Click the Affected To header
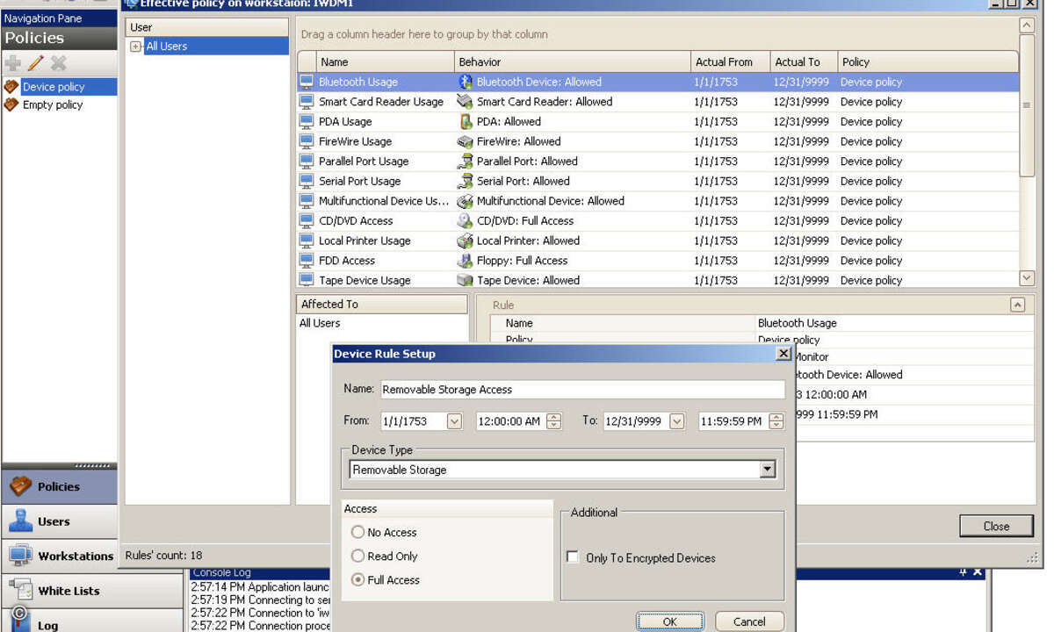1054x632 pixels. coord(381,305)
